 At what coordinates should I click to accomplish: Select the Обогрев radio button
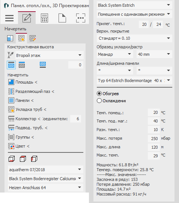(x=99, y=94)
